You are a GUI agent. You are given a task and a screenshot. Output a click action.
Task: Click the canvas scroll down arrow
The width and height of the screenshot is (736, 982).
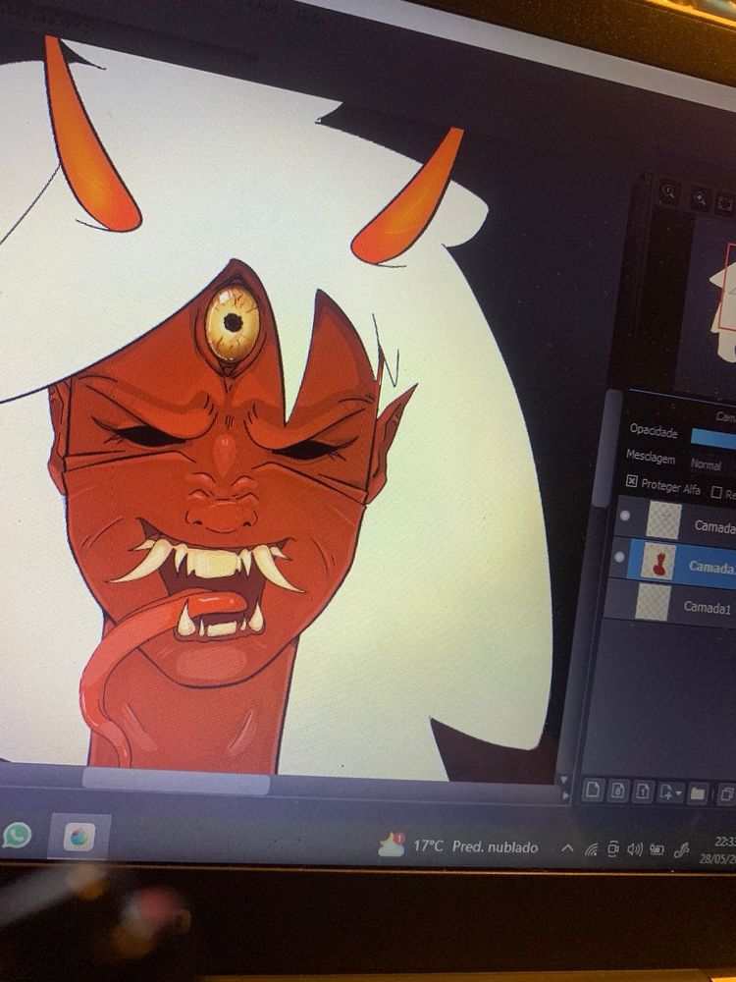[564, 781]
